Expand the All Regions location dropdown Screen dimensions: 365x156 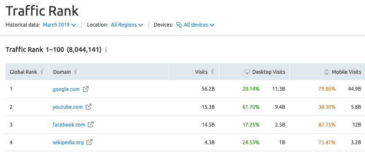coord(127,25)
